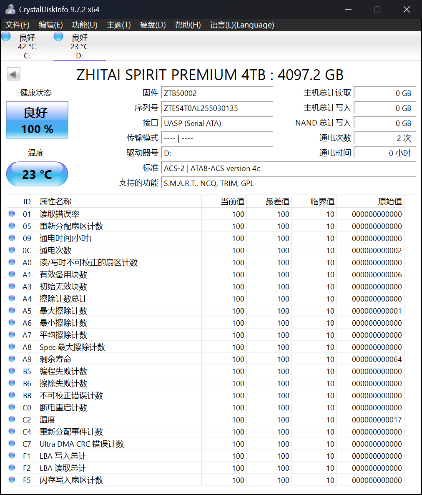422x495 pixels.
Task: Click the blue health dot above the C: drive
Action: coord(6,36)
